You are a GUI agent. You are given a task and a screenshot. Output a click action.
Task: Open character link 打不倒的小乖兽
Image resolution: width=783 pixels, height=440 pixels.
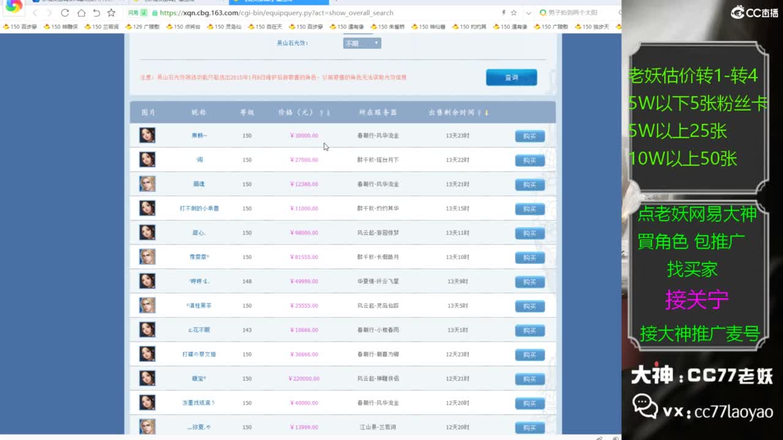pos(199,208)
